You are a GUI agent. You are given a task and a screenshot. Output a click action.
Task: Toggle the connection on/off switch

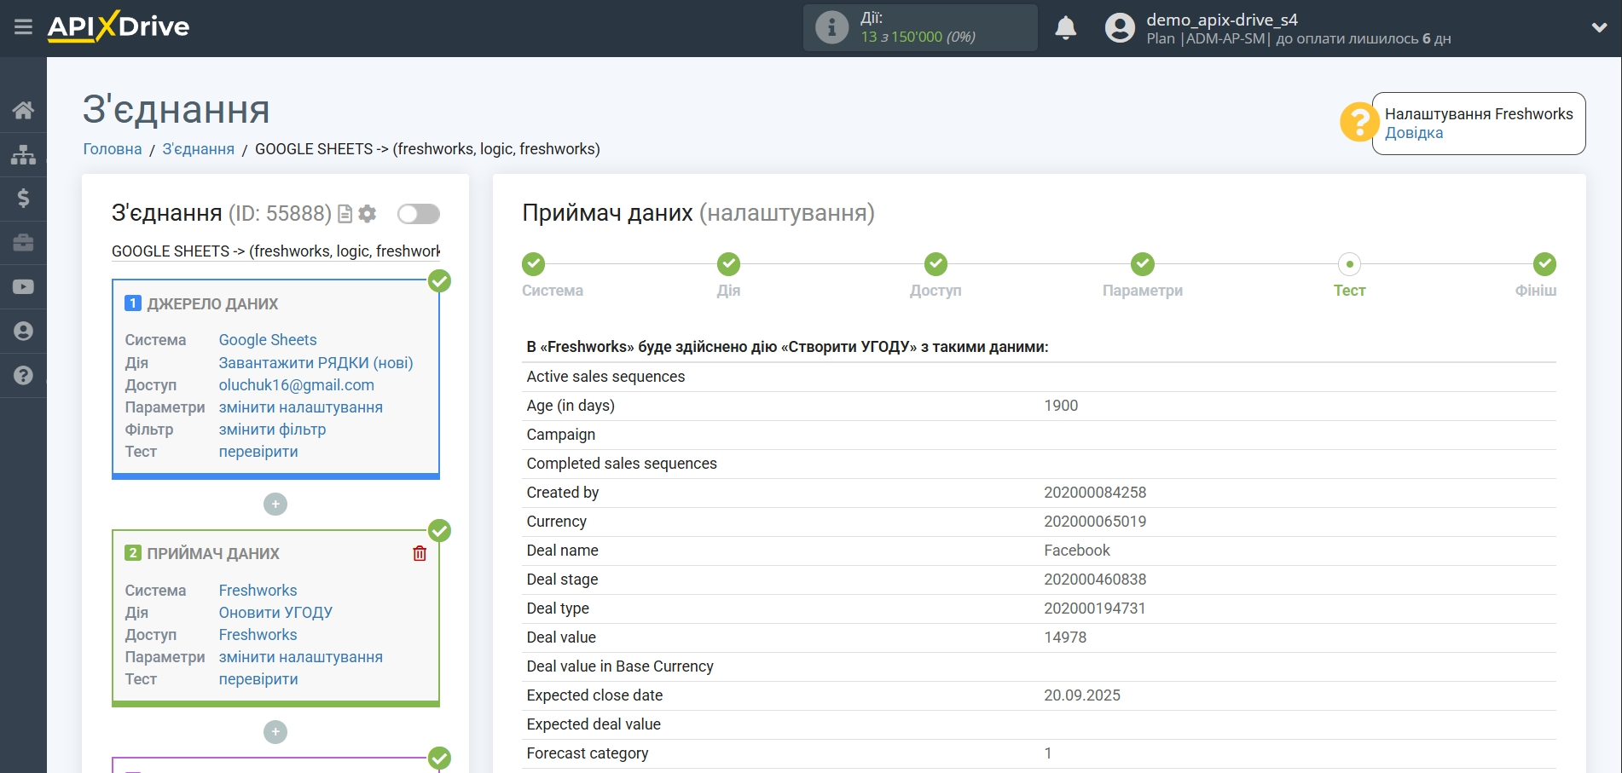click(418, 214)
